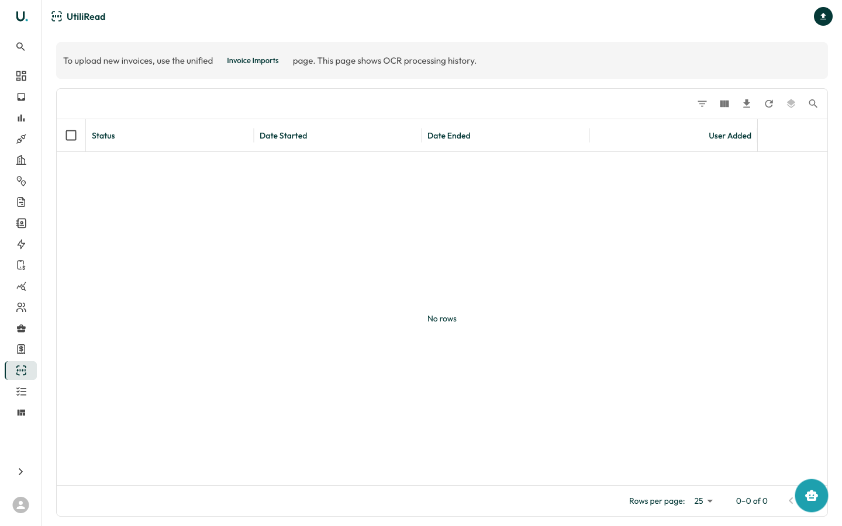
Task: Open the dashboard grid icon in sidebar
Action: click(x=21, y=76)
